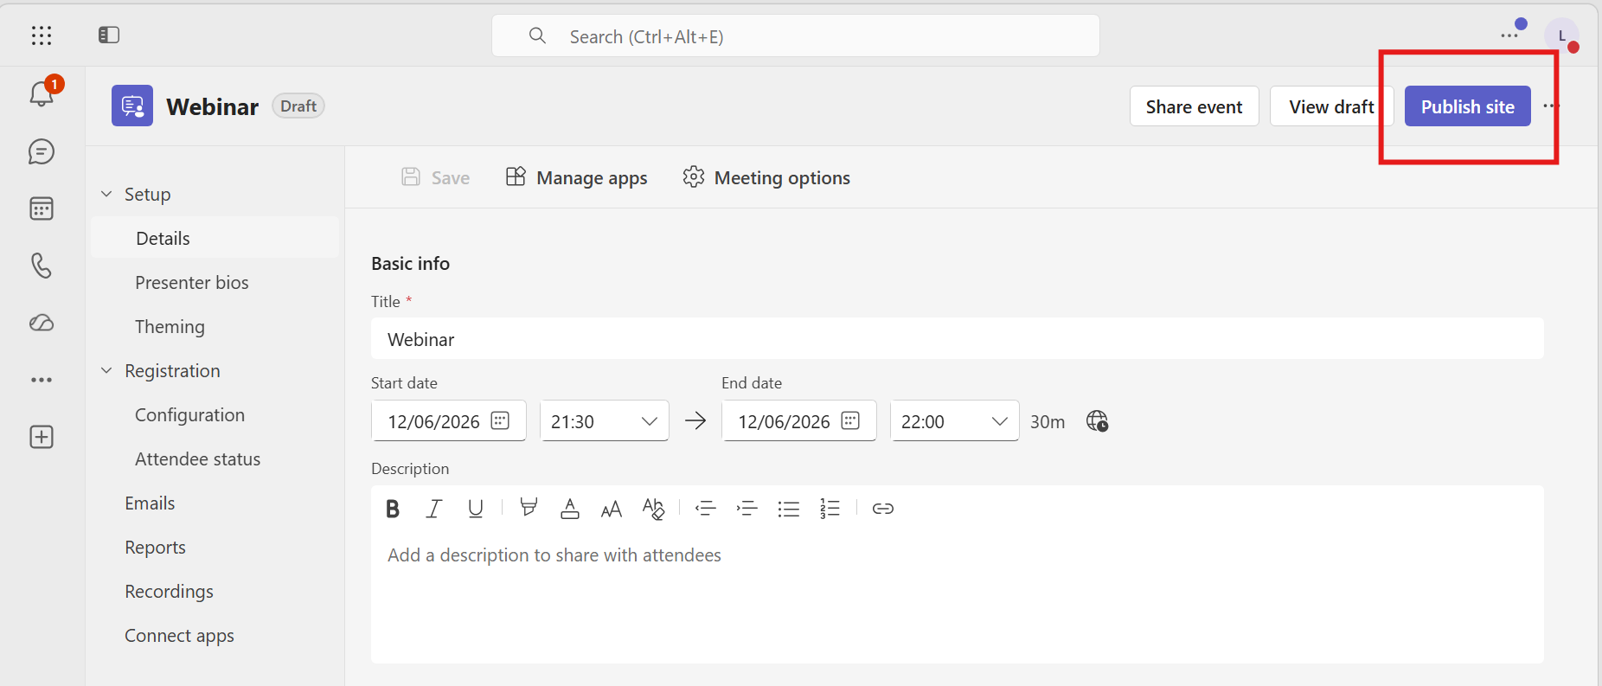Open Manage apps

[576, 177]
